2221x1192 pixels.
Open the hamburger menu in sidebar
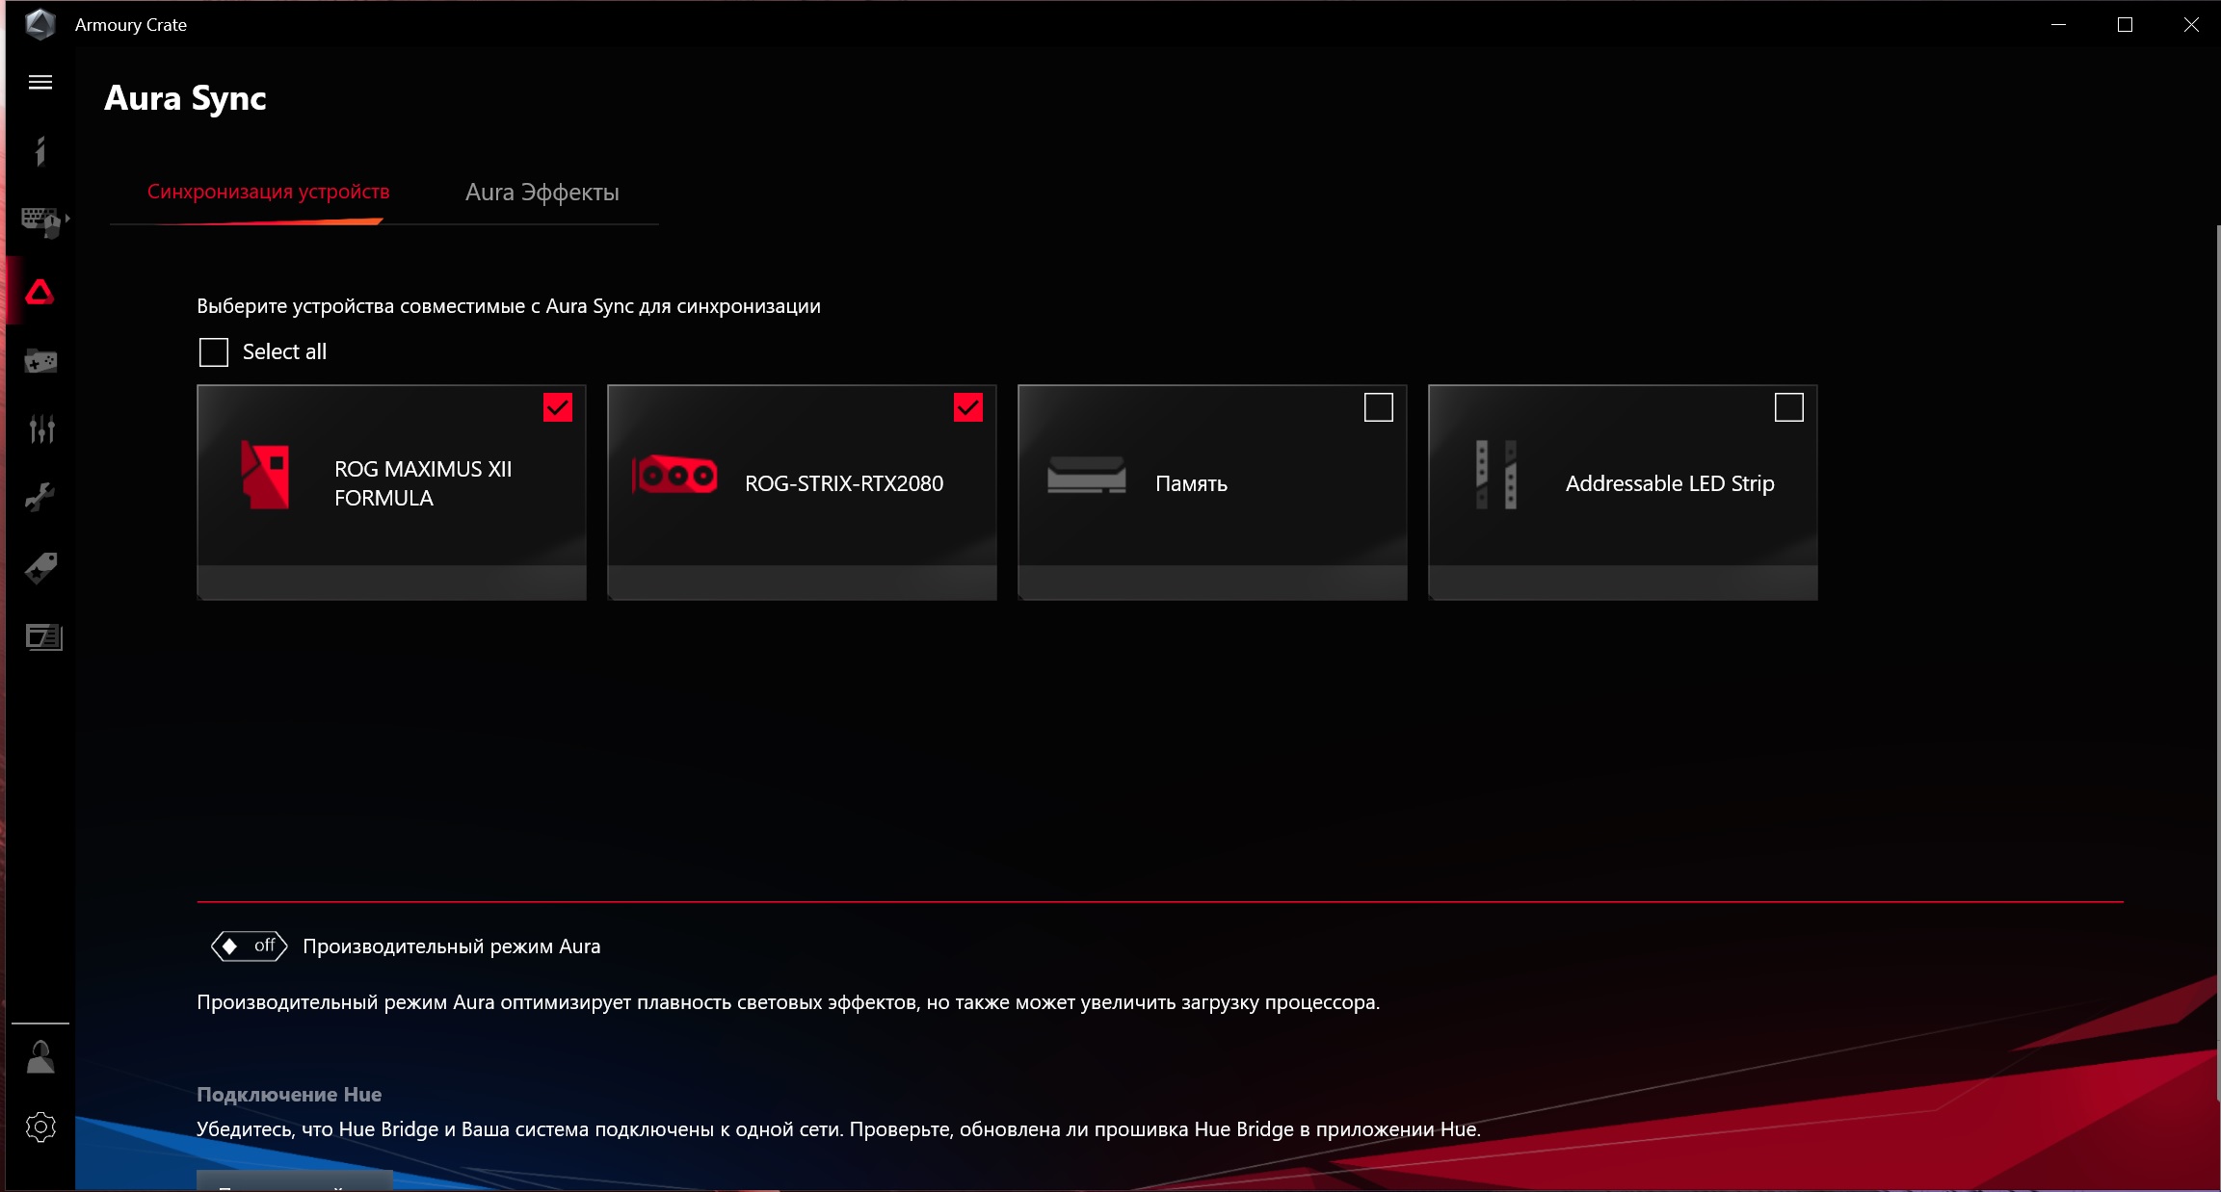pyautogui.click(x=40, y=83)
